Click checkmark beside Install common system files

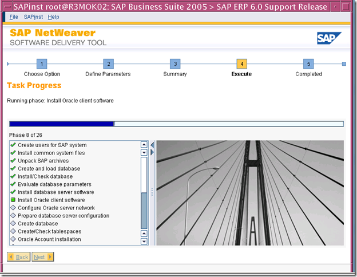[13, 153]
